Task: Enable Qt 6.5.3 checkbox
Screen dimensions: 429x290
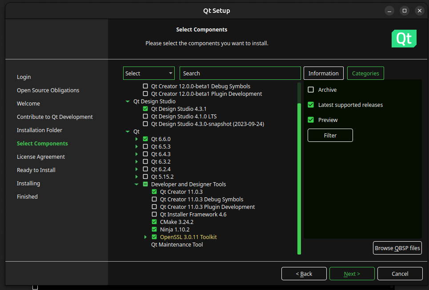Action: pos(145,147)
